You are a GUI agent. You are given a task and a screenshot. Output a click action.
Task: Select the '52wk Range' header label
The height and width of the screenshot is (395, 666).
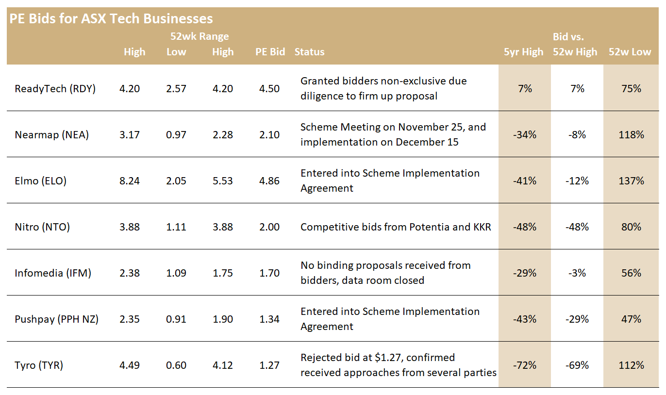tap(200, 36)
